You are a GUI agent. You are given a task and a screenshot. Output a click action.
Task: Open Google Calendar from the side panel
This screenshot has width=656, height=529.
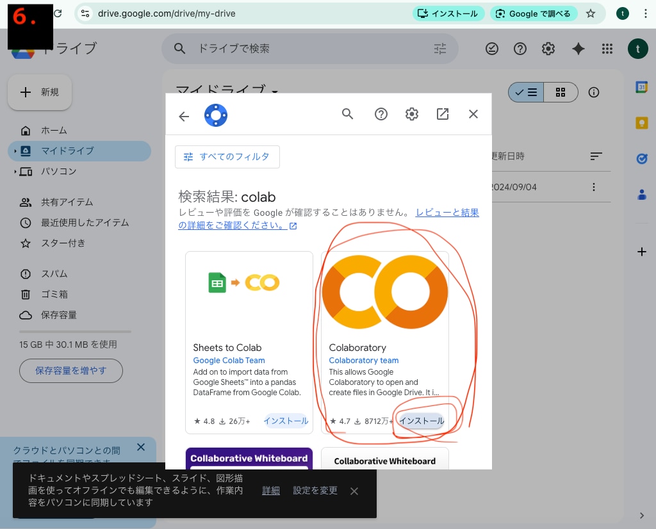[642, 87]
